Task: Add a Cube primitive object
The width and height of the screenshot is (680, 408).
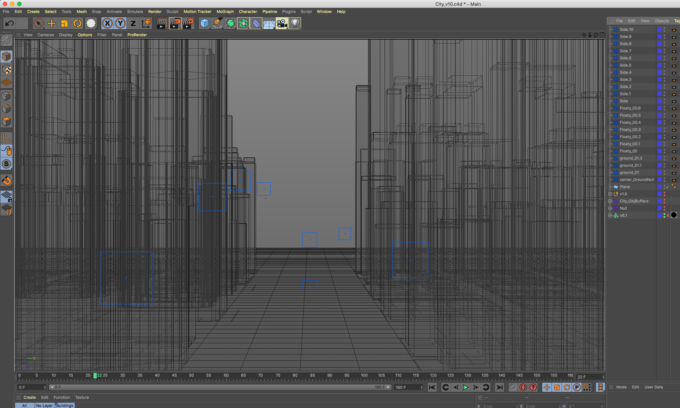Action: (204, 24)
